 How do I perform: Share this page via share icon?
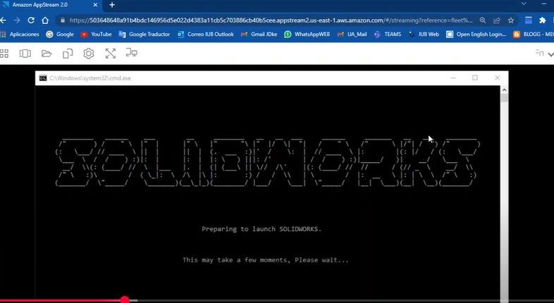(x=497, y=20)
